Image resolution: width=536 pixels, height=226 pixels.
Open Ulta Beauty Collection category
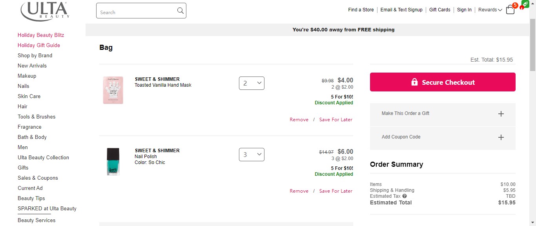click(44, 157)
